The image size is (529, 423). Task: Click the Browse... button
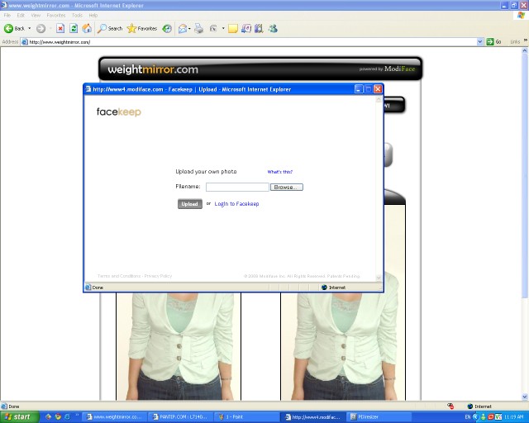coord(287,188)
